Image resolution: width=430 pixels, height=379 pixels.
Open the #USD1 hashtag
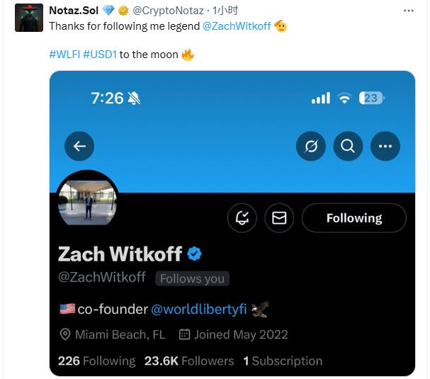[x=100, y=55]
